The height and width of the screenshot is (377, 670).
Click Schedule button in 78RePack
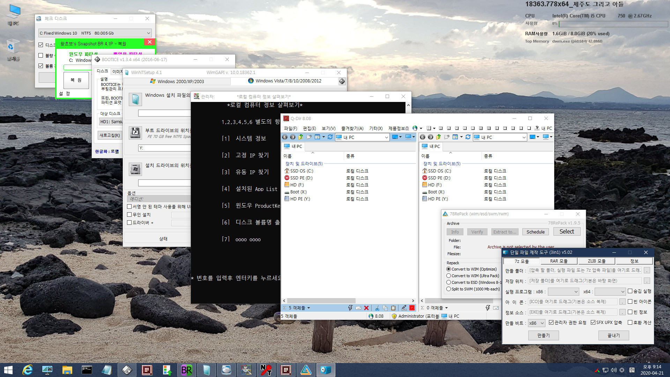pos(535,231)
